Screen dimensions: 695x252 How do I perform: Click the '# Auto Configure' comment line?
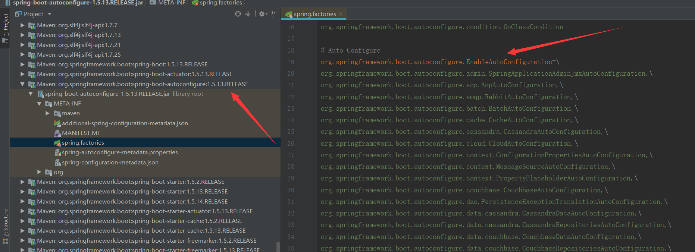point(350,50)
